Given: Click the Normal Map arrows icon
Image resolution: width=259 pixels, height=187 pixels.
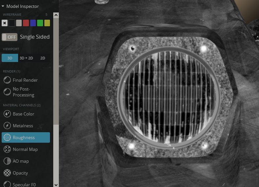Looking at the screenshot, I should (x=7, y=149).
